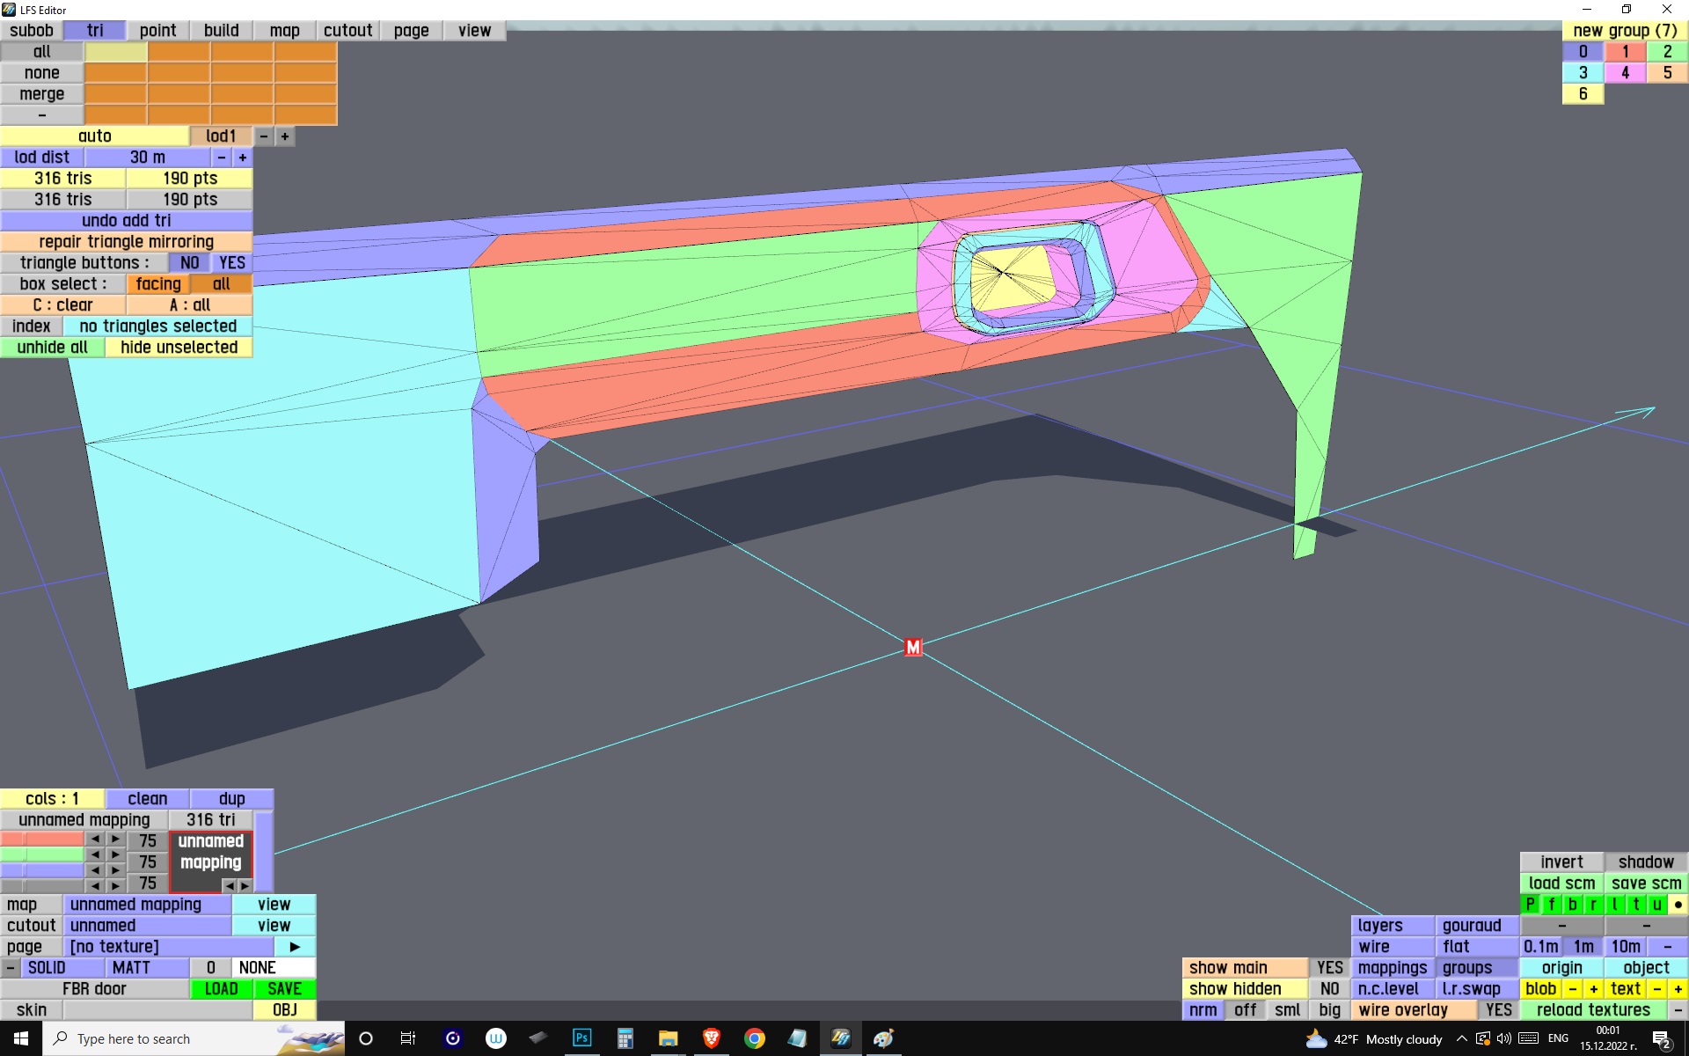
Task: Click repair triangle mirroring button
Action: [126, 242]
